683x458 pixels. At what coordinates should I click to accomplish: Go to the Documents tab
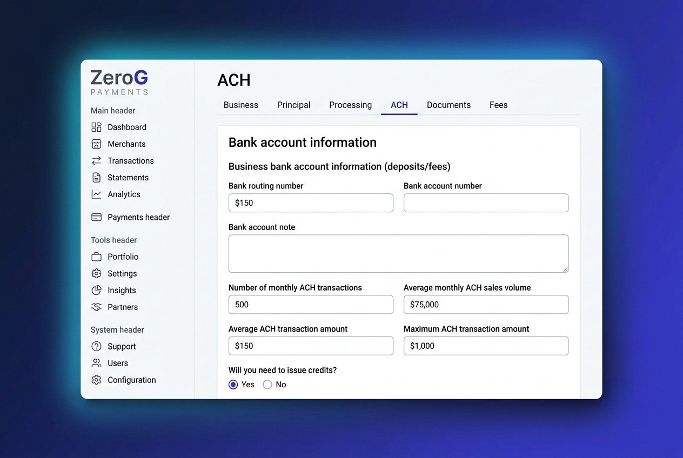click(x=448, y=105)
